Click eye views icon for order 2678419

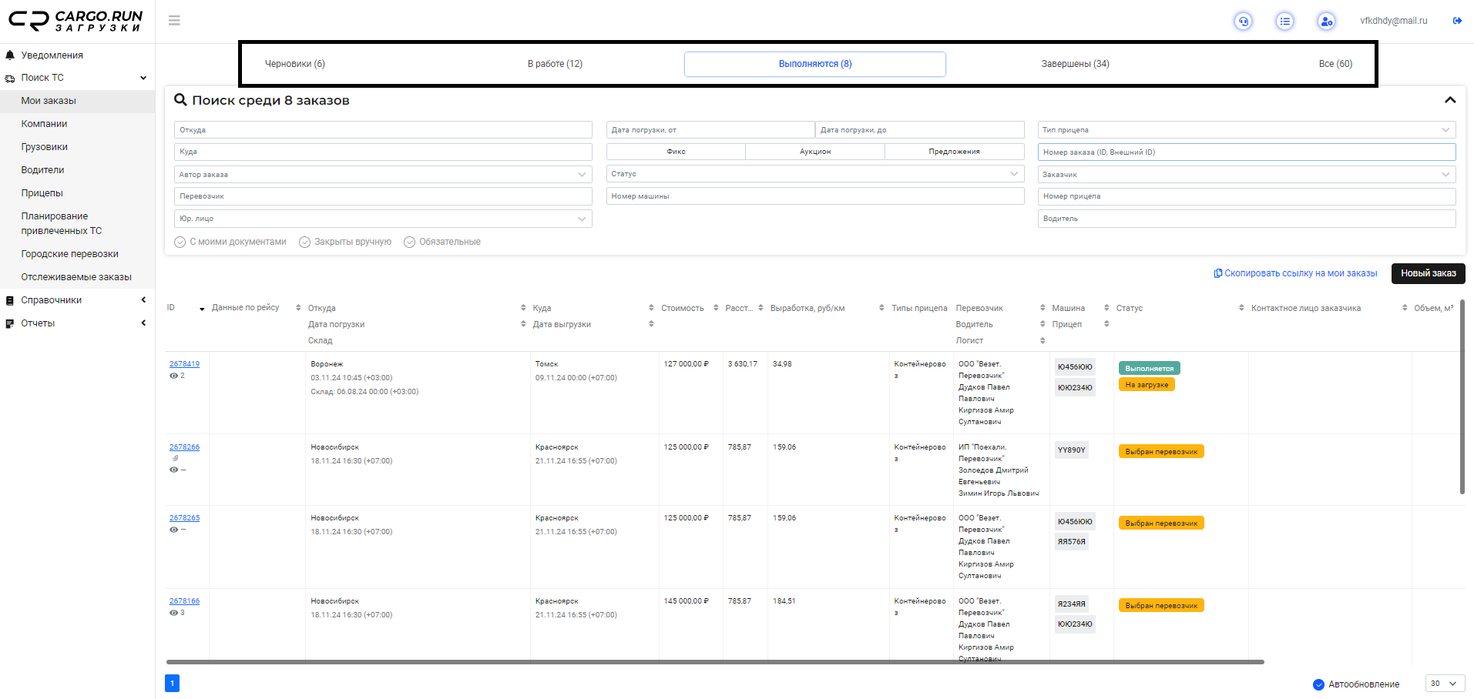(173, 376)
